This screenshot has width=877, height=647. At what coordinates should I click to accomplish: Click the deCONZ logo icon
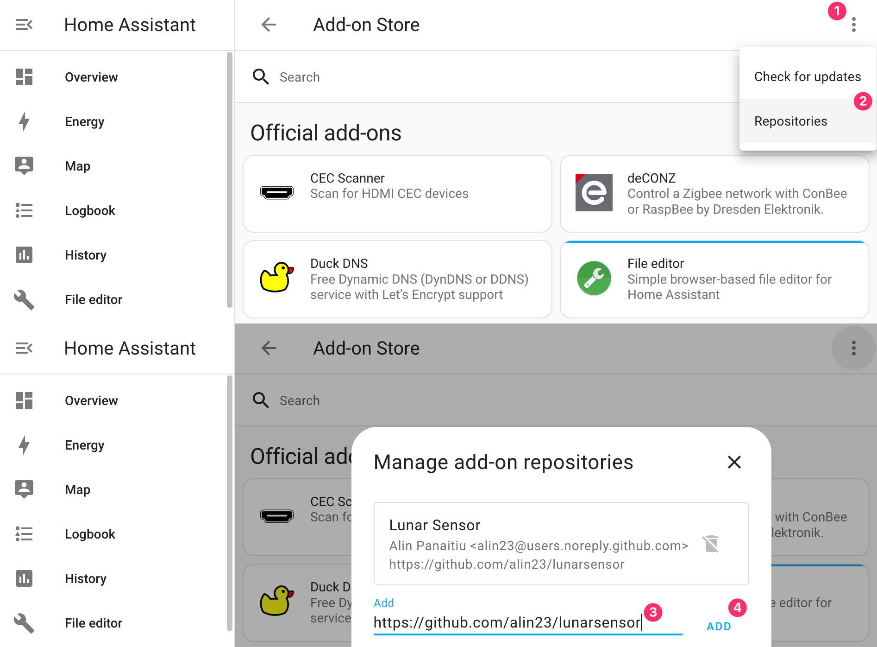click(x=594, y=193)
